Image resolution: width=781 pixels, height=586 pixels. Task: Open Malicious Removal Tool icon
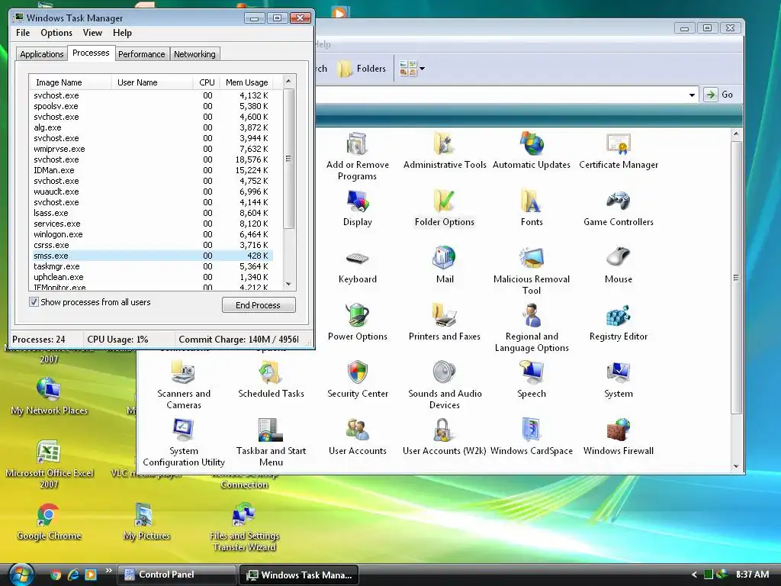(x=532, y=271)
